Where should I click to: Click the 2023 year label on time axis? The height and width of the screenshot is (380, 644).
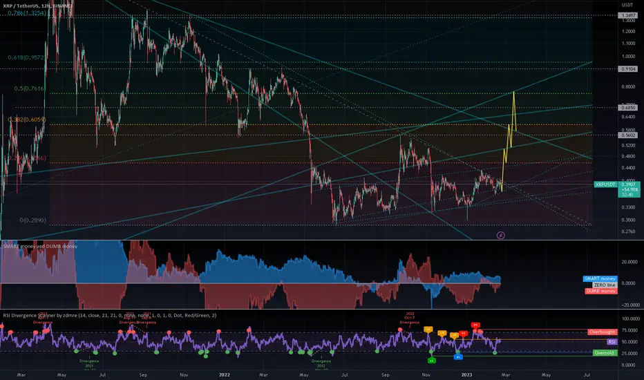(466, 374)
